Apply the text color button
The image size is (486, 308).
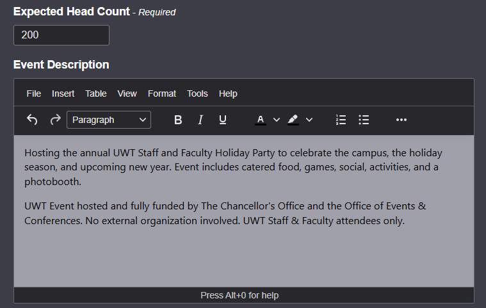click(x=261, y=120)
